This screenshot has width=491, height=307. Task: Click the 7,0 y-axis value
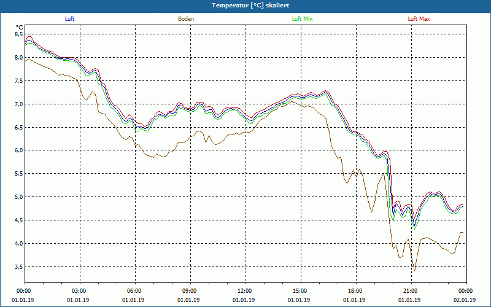[18, 104]
